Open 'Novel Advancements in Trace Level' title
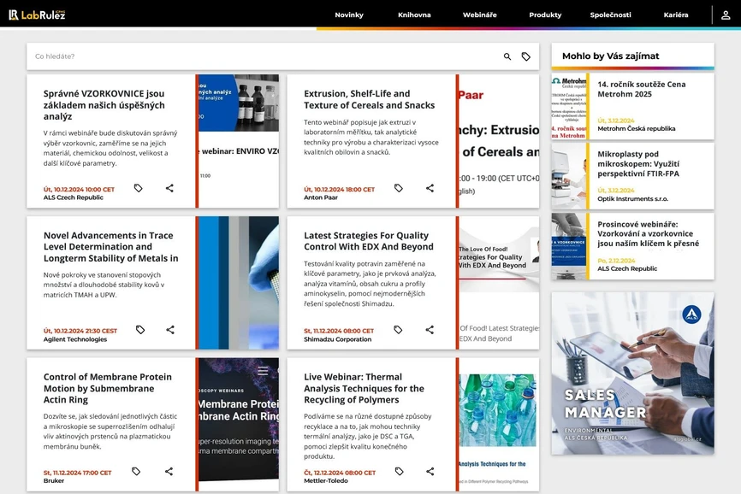This screenshot has height=494, width=741. (111, 247)
